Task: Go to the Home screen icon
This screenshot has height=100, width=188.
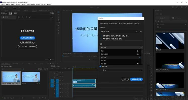Action: [x=4, y=7]
